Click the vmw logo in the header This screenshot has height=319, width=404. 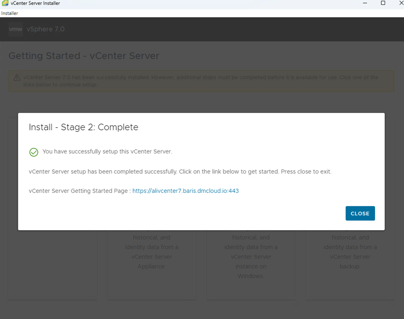point(16,29)
